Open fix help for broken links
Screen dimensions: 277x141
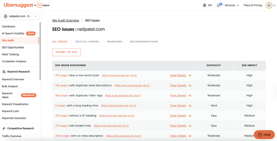(x=111, y=126)
